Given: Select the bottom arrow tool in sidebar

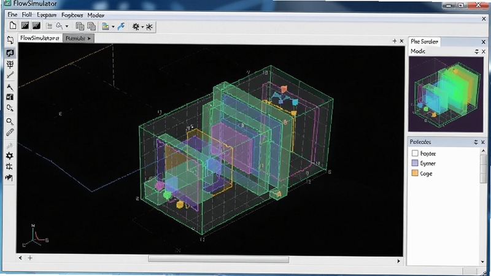Looking at the screenshot, I should point(9,178).
